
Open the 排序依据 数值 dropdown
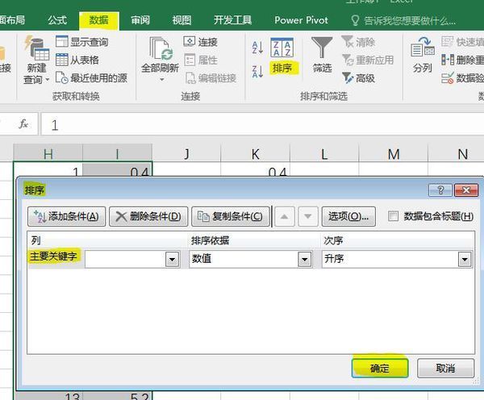pyautogui.click(x=305, y=259)
